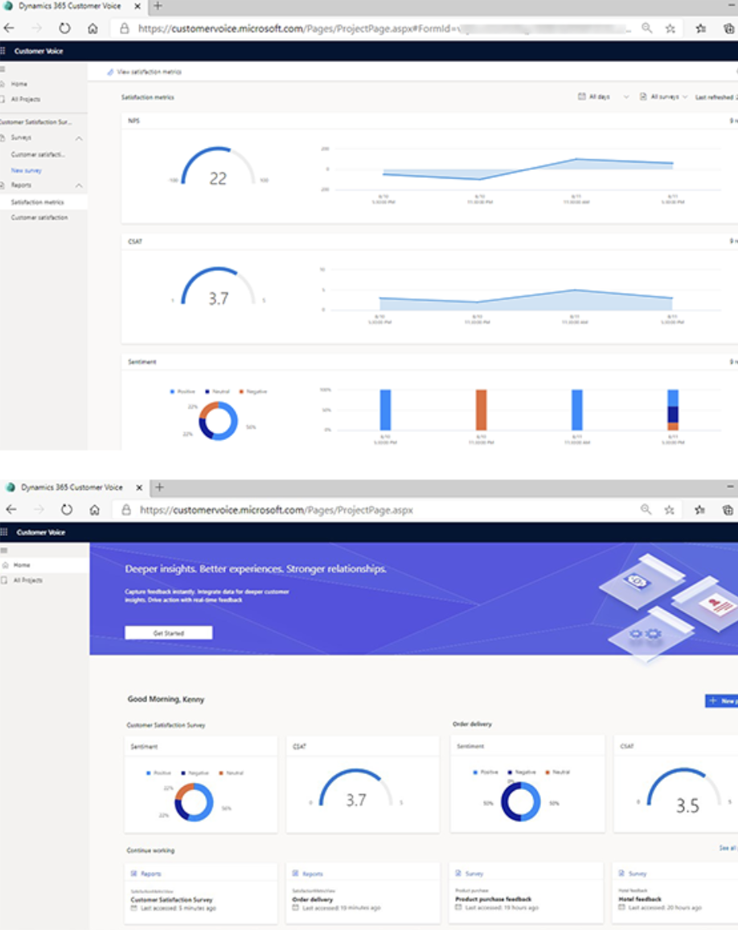Click address bar in home page window
Viewport: 738px width, 930px height.
click(377, 510)
